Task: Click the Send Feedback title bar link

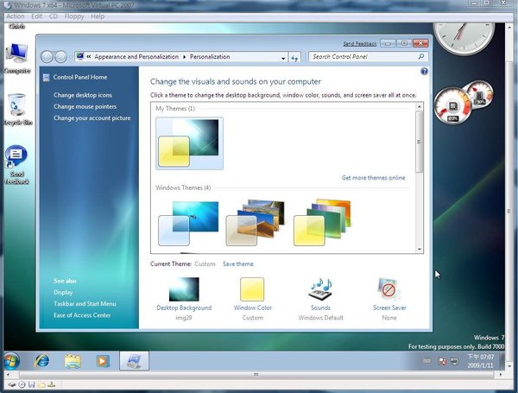Action: tap(359, 44)
